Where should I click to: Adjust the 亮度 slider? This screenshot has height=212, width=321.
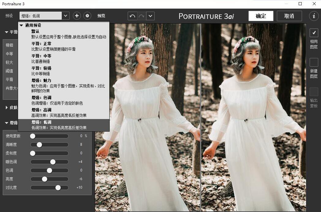coord(49,179)
